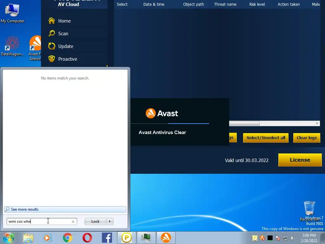325x244 pixels.
Task: Click the Object path column header
Action: pos(193,4)
